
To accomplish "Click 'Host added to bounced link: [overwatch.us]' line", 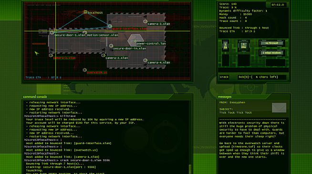I will point(62,150).
